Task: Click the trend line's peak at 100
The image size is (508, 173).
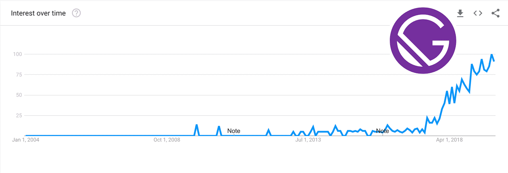Action: click(492, 54)
